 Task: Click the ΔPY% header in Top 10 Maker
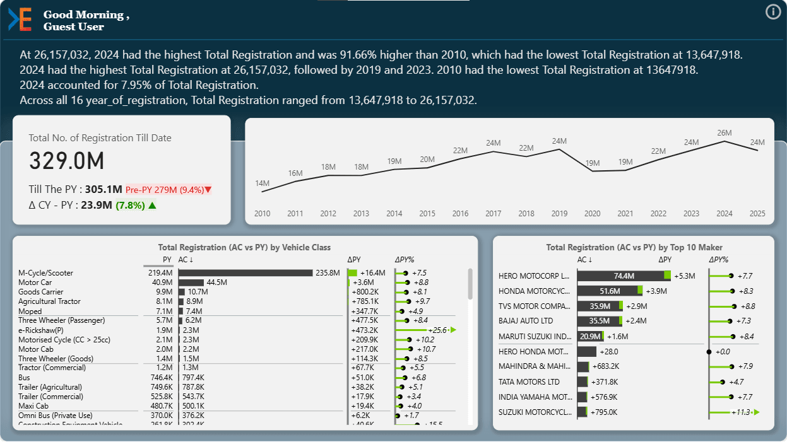pos(718,259)
